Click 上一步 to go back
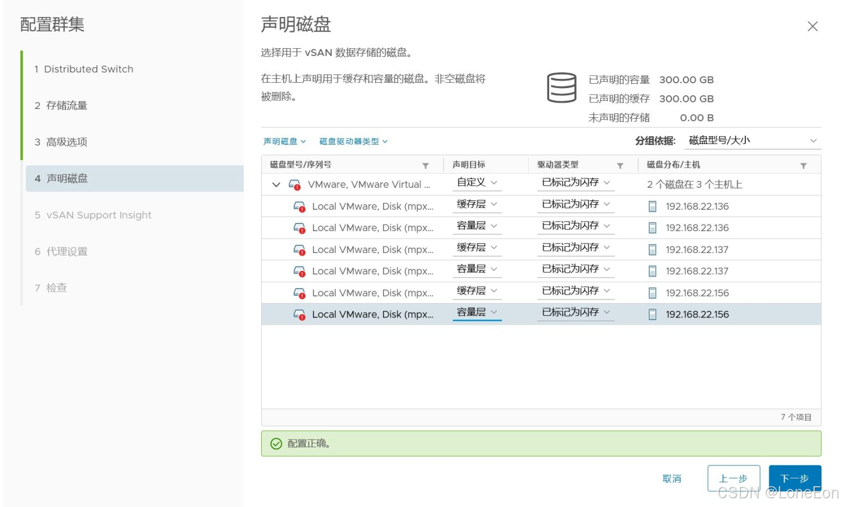 734,479
